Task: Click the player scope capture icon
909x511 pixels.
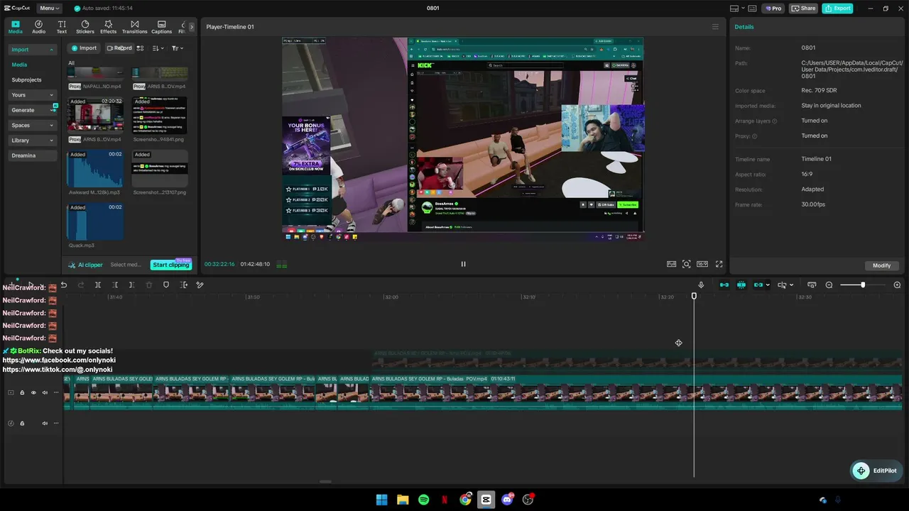Action: [687, 264]
